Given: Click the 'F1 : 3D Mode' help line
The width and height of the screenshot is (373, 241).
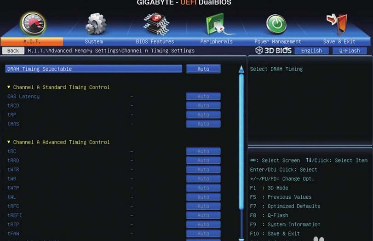Looking at the screenshot, I should 269,188.
